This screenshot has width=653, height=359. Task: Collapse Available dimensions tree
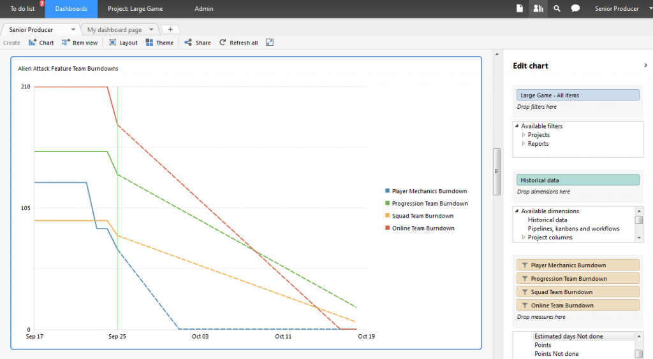(x=517, y=211)
